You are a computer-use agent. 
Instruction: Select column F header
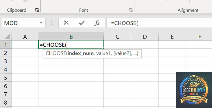tap(199, 37)
